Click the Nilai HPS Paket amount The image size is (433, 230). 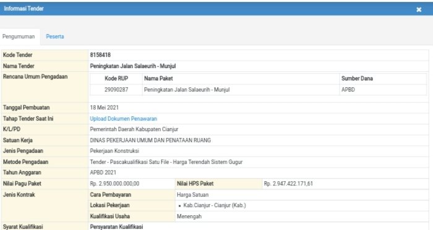pos(288,184)
